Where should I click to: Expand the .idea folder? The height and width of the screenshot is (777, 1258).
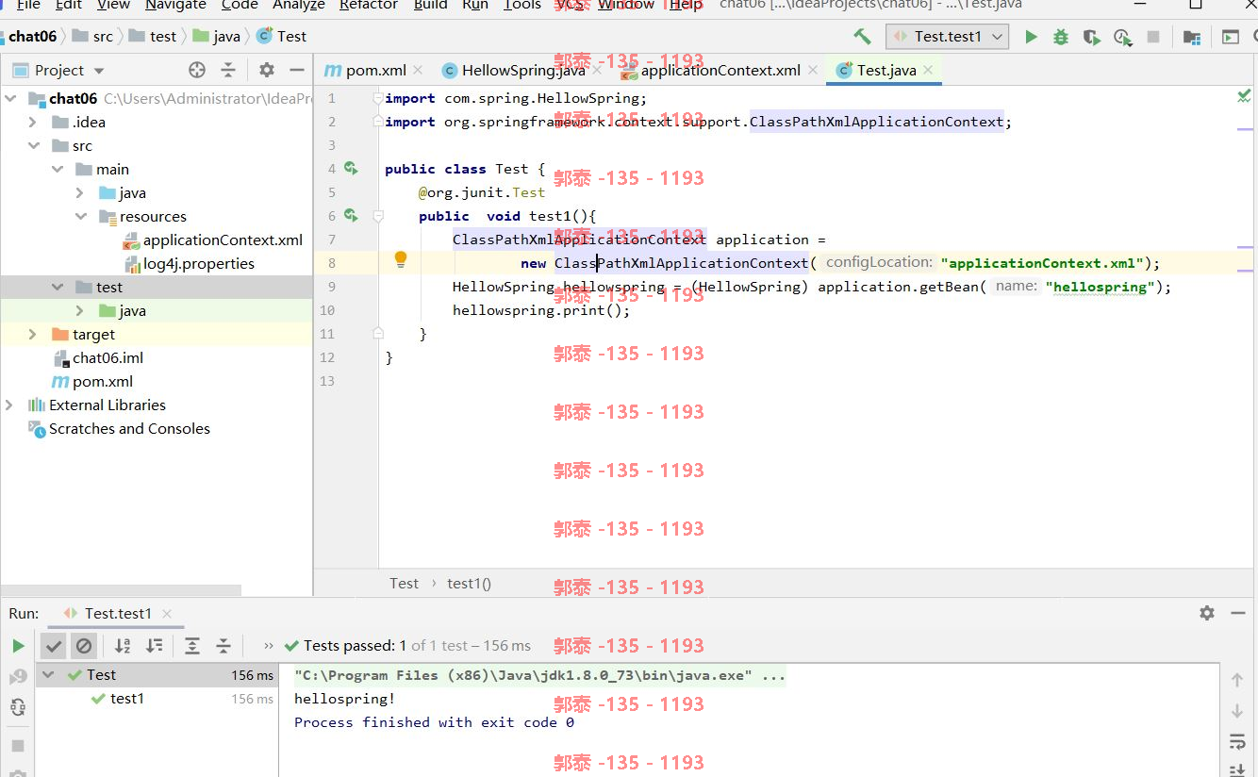[x=33, y=122]
